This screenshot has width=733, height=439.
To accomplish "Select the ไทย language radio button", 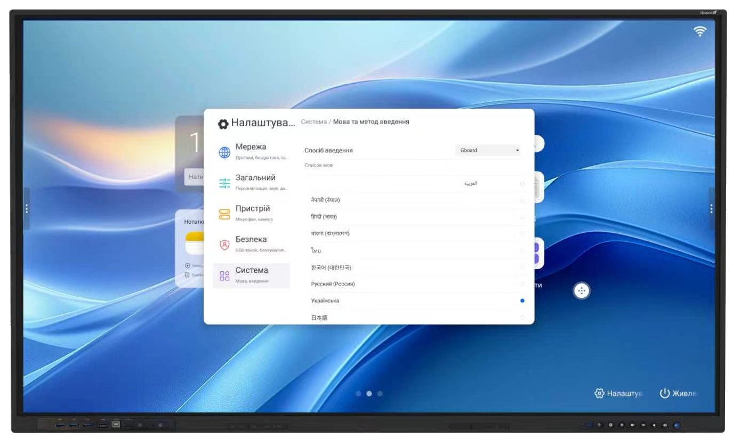I will [x=522, y=250].
